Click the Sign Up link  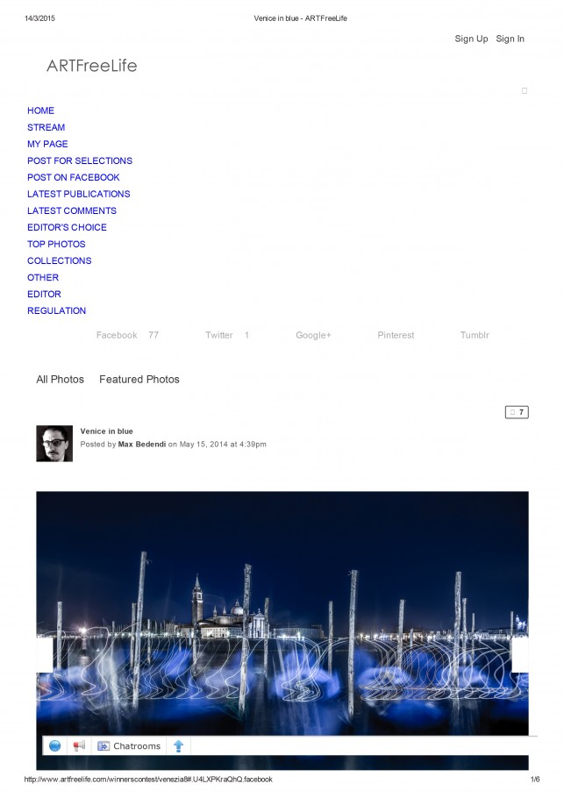tap(471, 39)
